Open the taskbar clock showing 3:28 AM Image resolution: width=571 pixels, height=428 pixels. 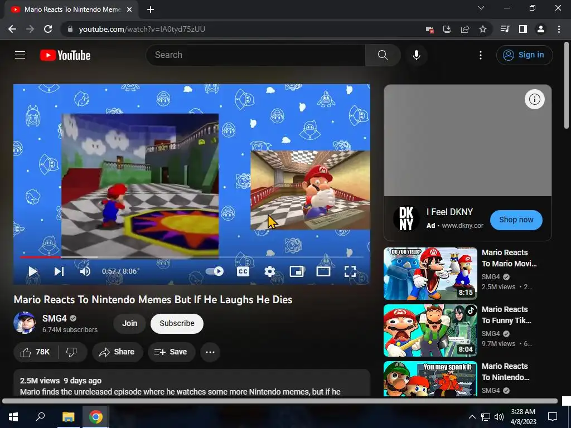click(523, 417)
